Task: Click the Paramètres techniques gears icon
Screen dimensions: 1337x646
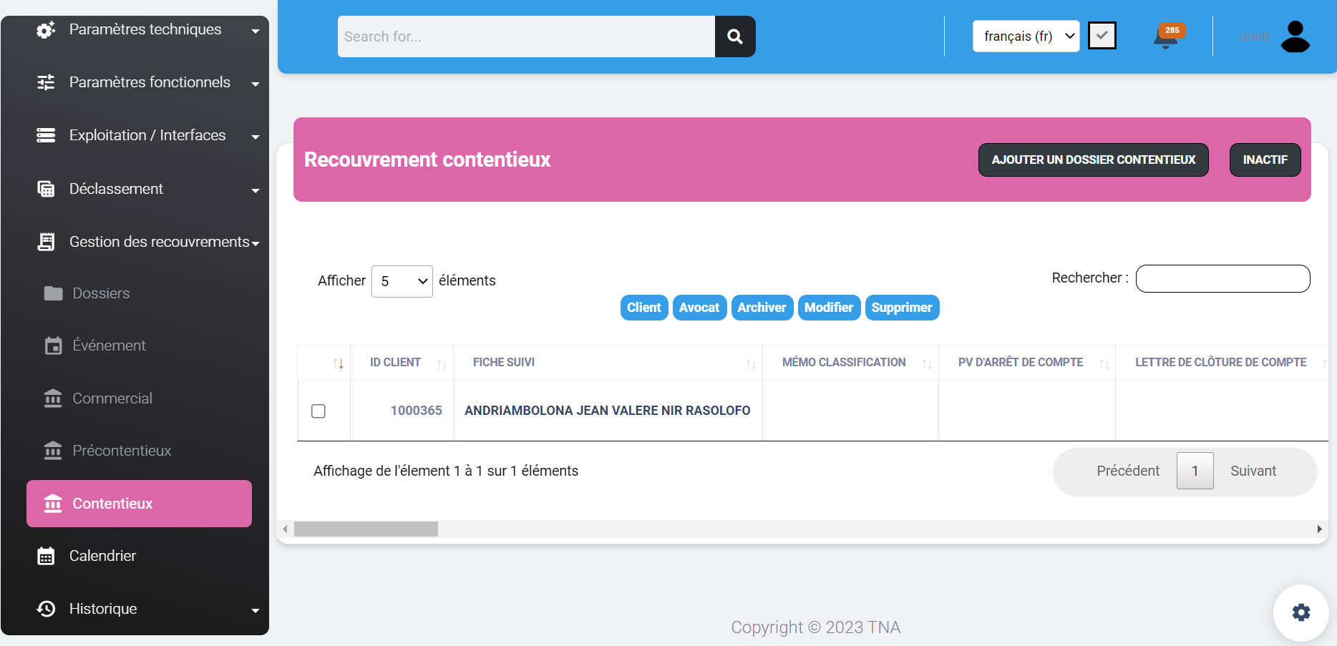Action: coord(46,30)
